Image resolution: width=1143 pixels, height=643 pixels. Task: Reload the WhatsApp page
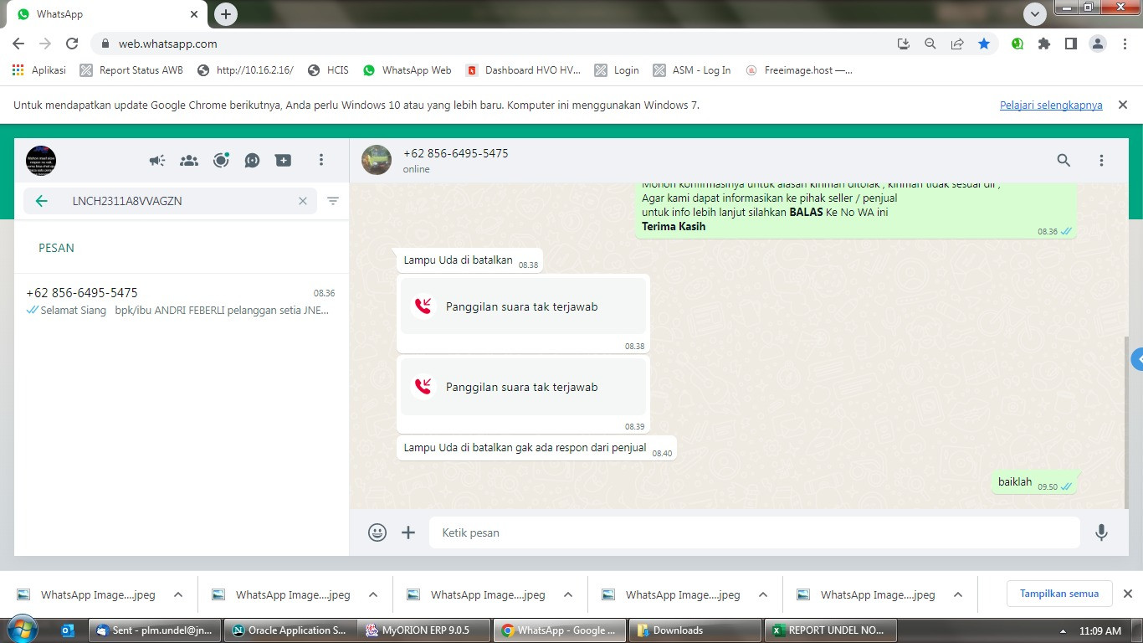(x=72, y=44)
